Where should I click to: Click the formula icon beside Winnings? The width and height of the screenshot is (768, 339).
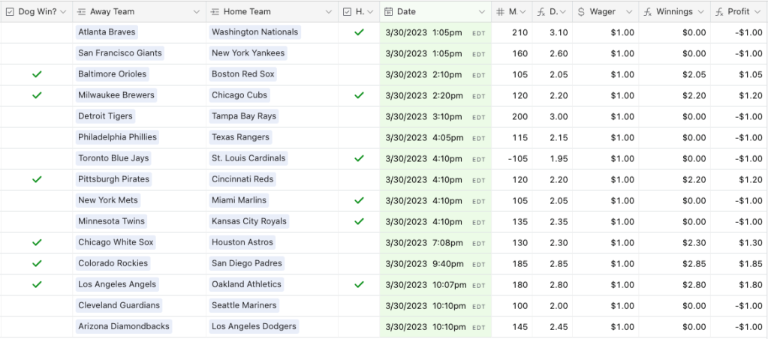[x=646, y=12]
